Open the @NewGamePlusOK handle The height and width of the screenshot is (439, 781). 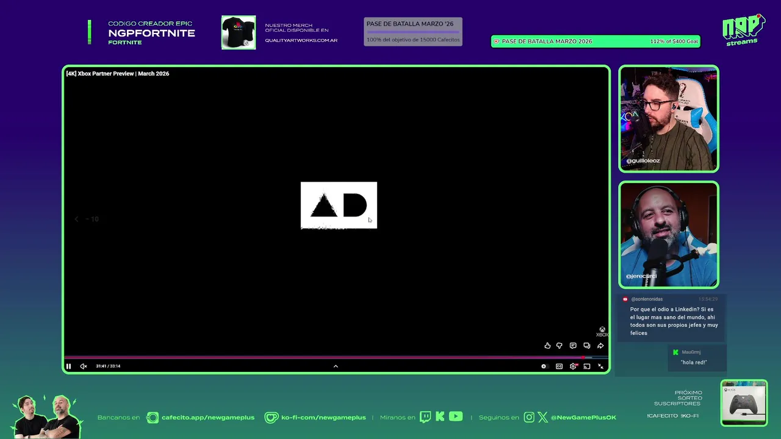pos(583,418)
